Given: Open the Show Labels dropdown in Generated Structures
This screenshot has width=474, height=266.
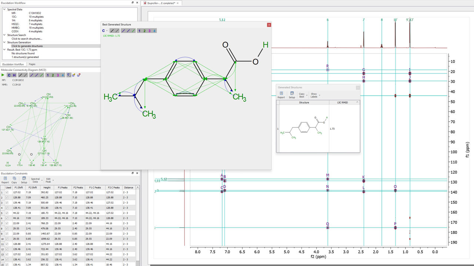Looking at the screenshot, I should point(315,95).
